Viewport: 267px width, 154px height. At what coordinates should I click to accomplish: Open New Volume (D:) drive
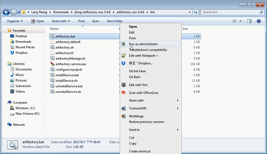[27, 114]
